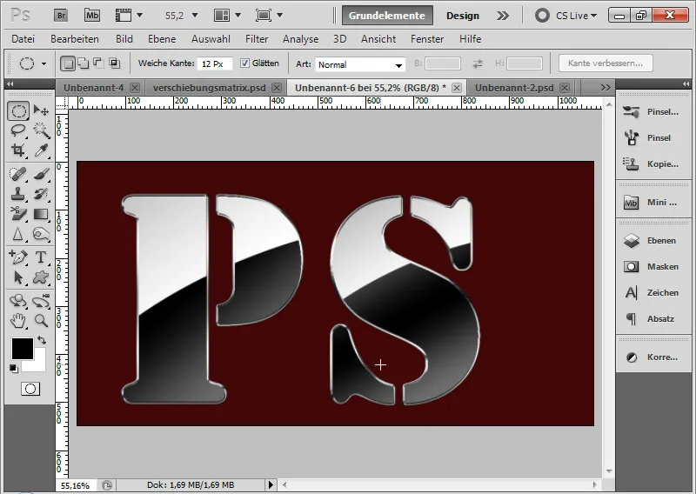The image size is (696, 494).
Task: Select the Crop tool
Action: [x=18, y=150]
